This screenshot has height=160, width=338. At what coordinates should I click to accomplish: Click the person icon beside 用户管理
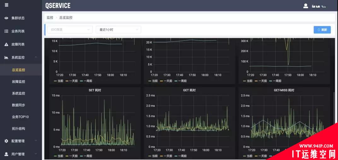pos(7,154)
